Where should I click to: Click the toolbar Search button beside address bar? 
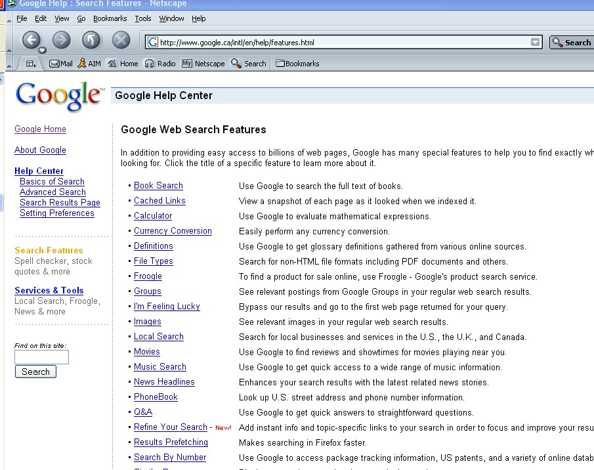(572, 42)
